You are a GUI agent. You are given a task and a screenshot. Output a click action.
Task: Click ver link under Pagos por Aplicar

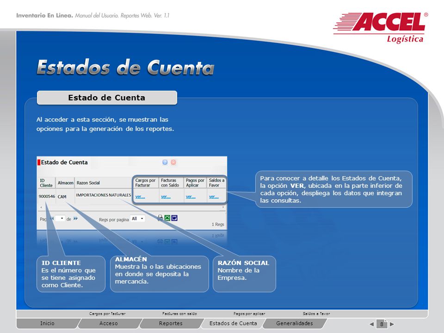[x=191, y=197]
